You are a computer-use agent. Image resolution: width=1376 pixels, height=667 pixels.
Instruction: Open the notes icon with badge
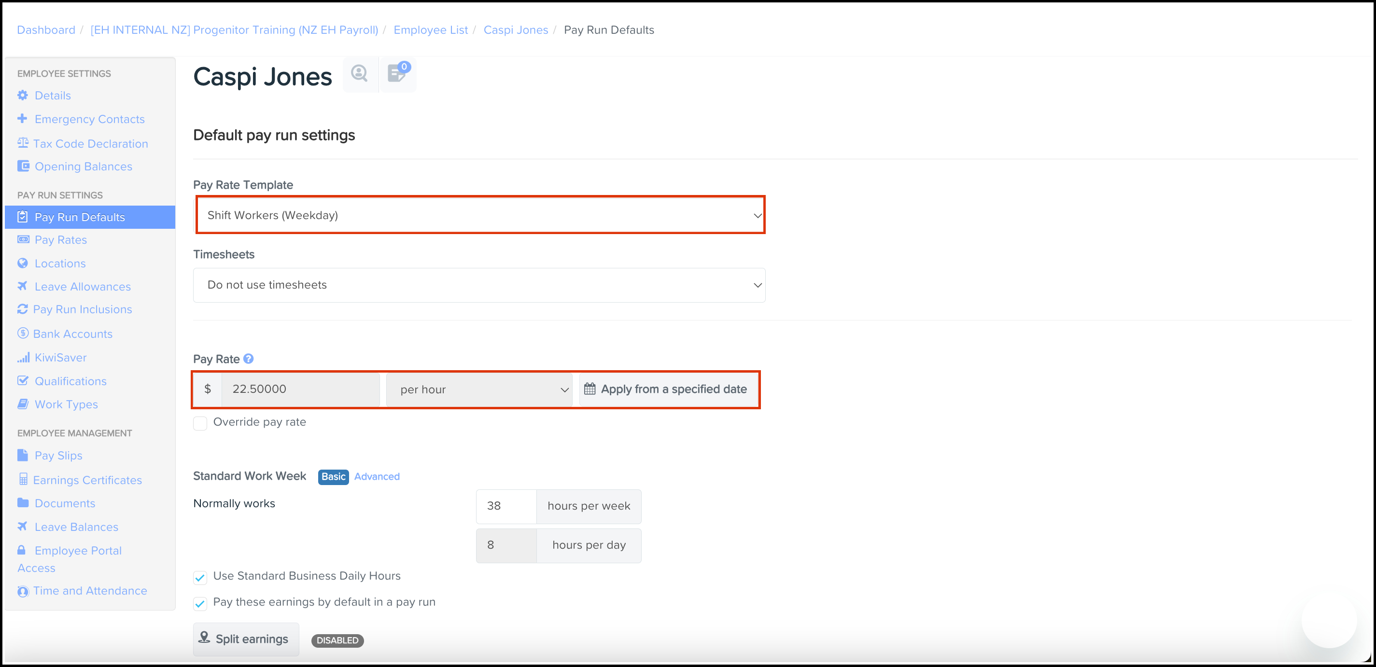coord(397,74)
